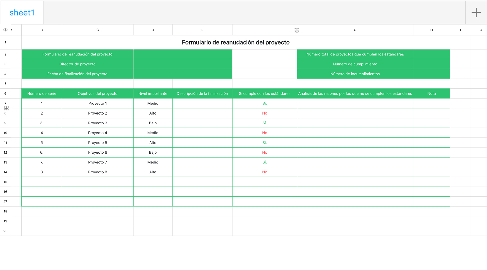Select the 'Número de incumplimientos' cell

355,74
